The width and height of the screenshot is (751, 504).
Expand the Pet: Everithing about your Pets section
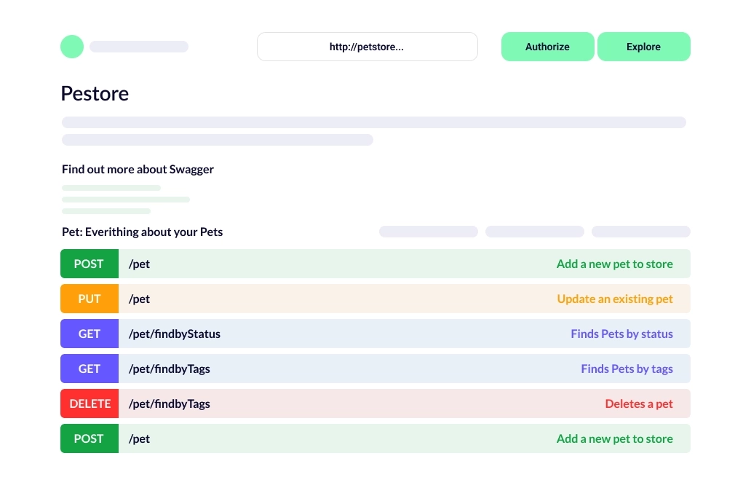click(142, 232)
